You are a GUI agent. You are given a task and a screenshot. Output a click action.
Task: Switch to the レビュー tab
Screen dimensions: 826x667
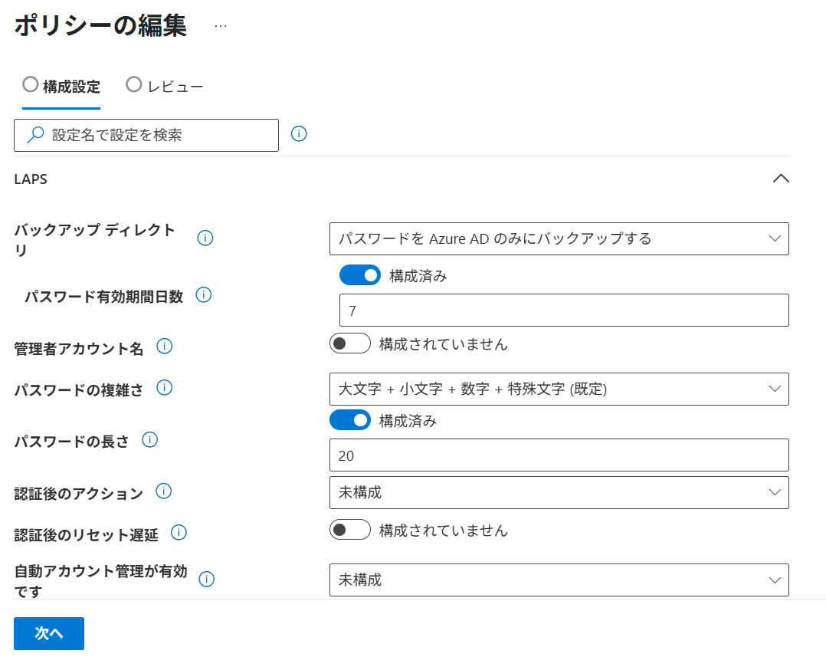click(x=166, y=86)
